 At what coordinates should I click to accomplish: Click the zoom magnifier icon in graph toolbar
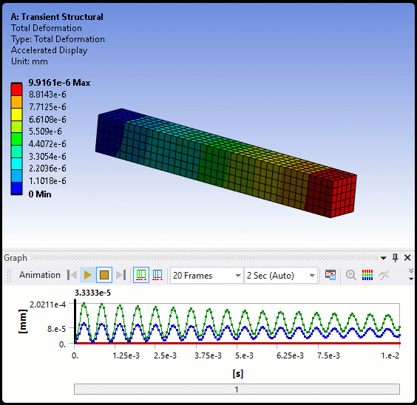(x=350, y=275)
